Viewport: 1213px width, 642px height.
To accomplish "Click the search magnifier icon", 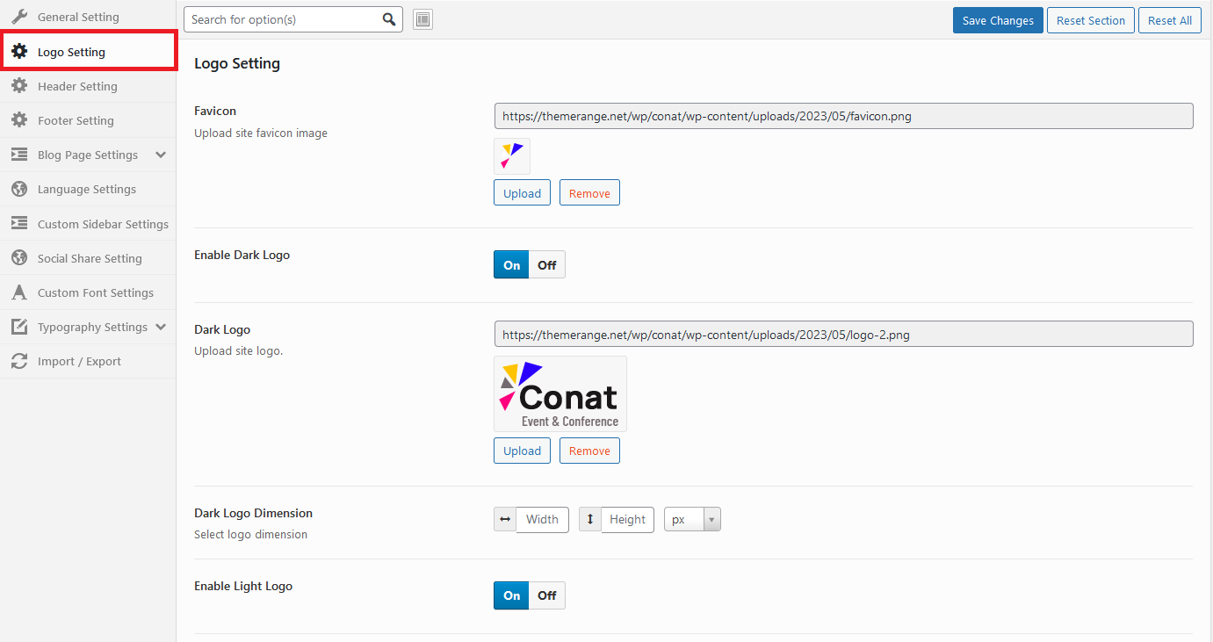I will pos(389,18).
